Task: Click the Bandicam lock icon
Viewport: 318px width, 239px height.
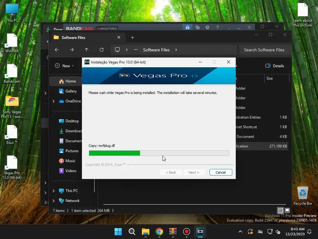Action: [x=188, y=27]
